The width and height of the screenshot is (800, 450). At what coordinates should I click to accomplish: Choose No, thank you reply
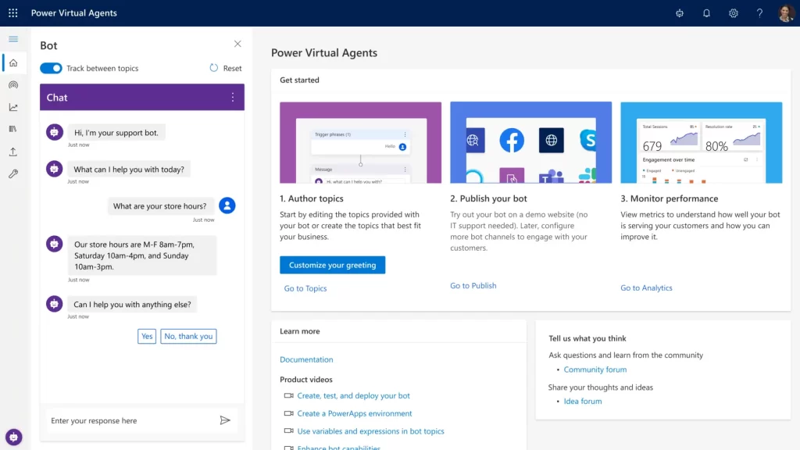tap(188, 337)
